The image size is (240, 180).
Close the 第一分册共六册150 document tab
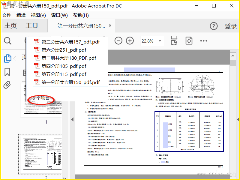(x=110, y=25)
